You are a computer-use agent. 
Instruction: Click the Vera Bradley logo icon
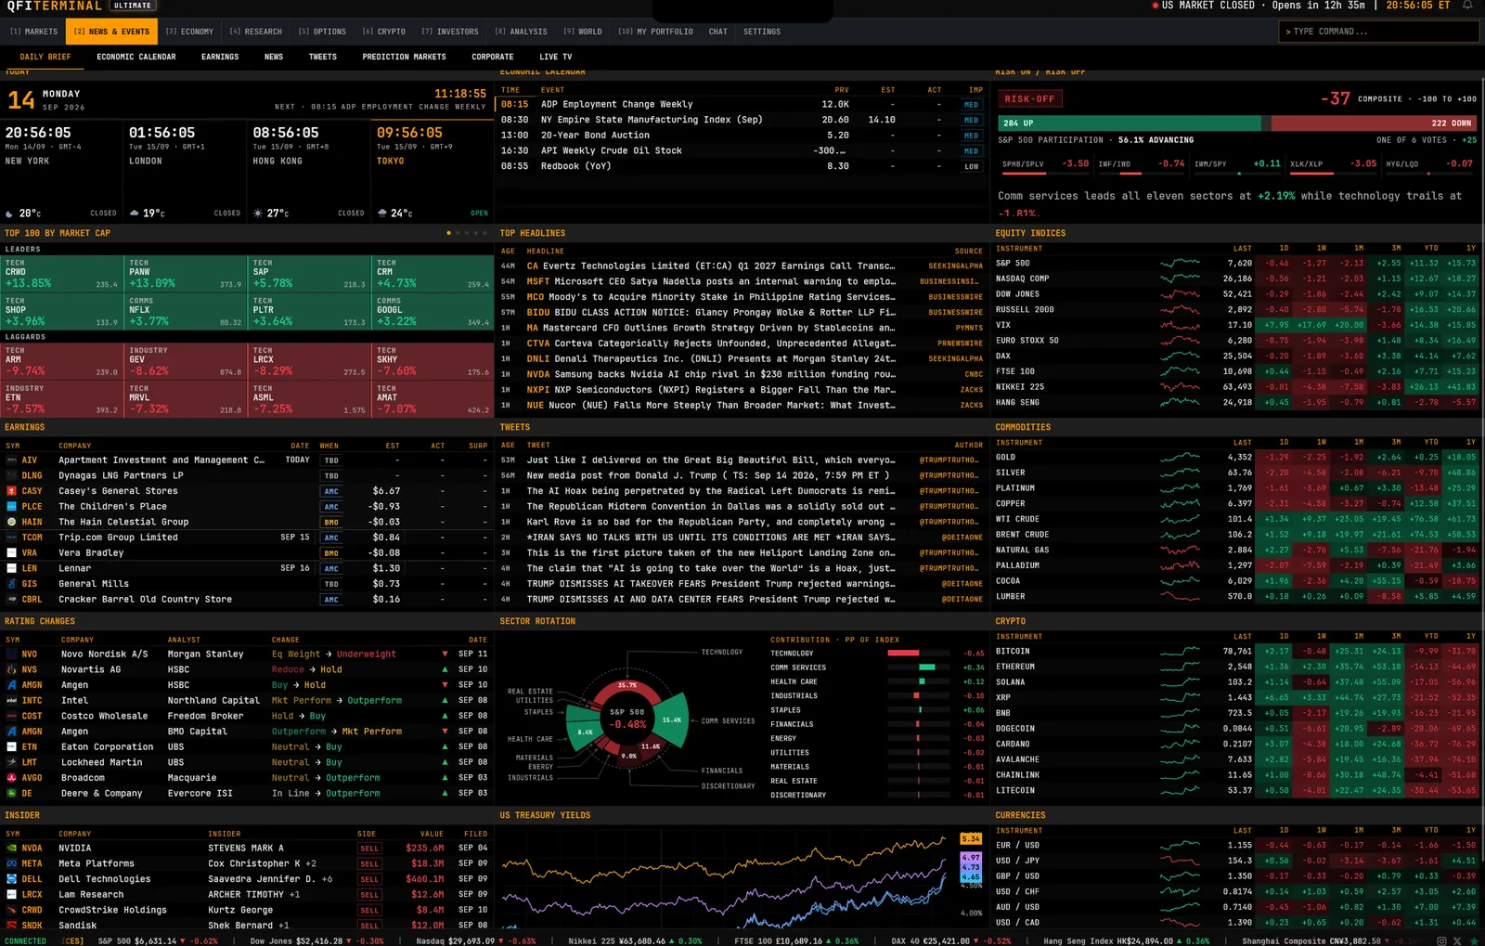tap(11, 553)
